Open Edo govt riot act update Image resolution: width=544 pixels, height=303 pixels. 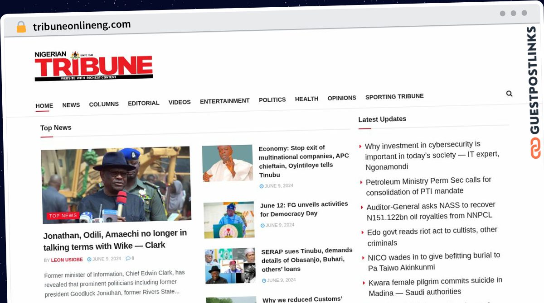click(432, 237)
